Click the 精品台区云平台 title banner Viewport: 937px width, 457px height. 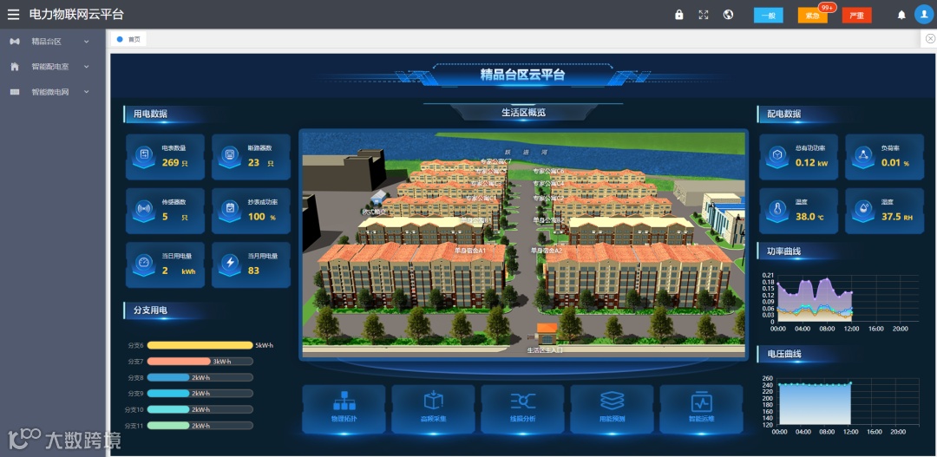pyautogui.click(x=523, y=75)
